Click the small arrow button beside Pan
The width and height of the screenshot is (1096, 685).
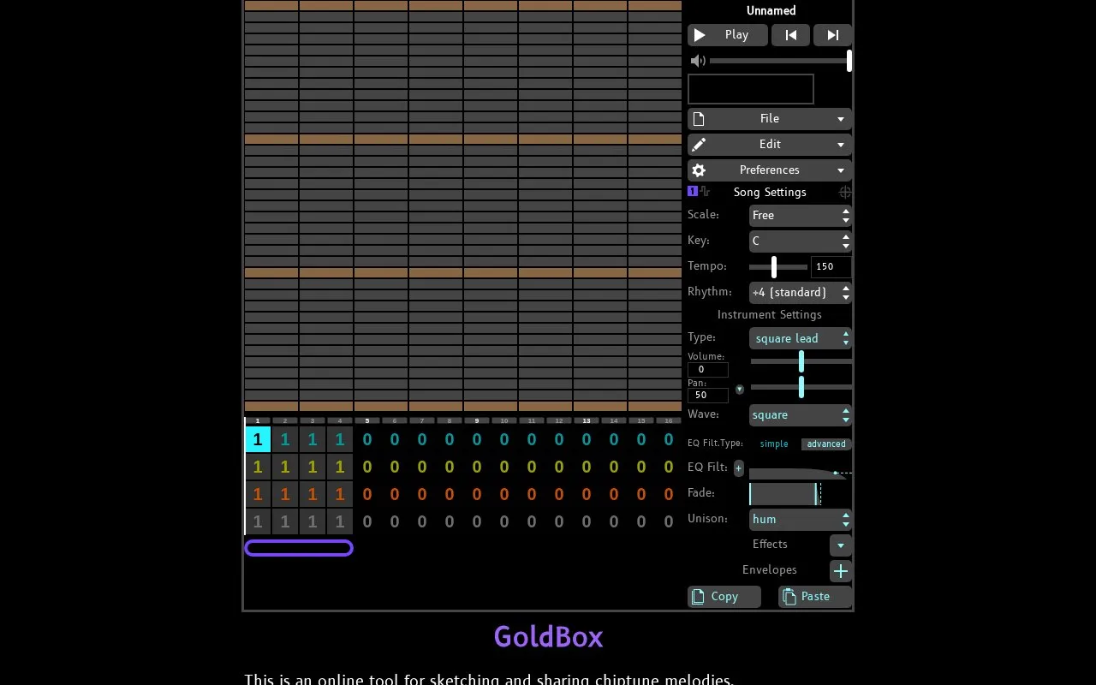(740, 390)
